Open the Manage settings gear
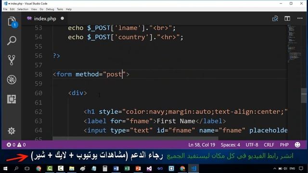308x173 pixels. pyautogui.click(x=12, y=131)
